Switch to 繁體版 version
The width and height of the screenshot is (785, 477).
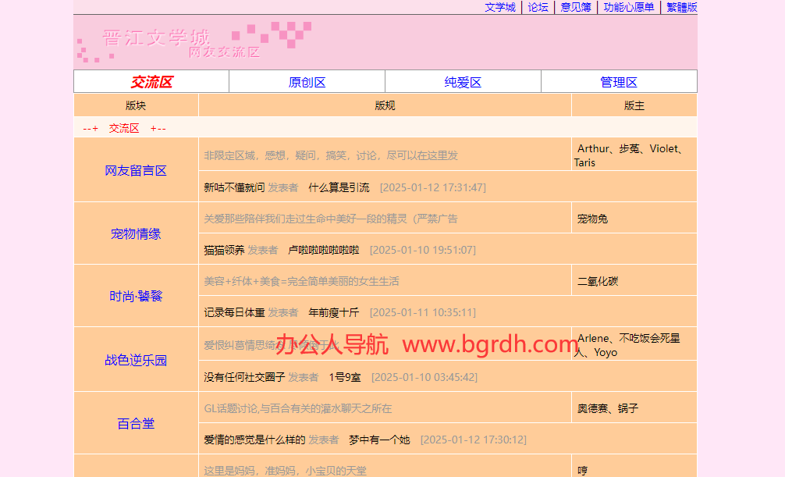(x=681, y=7)
